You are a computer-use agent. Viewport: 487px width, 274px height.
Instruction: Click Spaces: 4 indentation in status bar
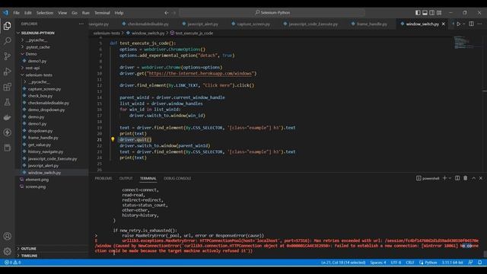[x=377, y=263]
